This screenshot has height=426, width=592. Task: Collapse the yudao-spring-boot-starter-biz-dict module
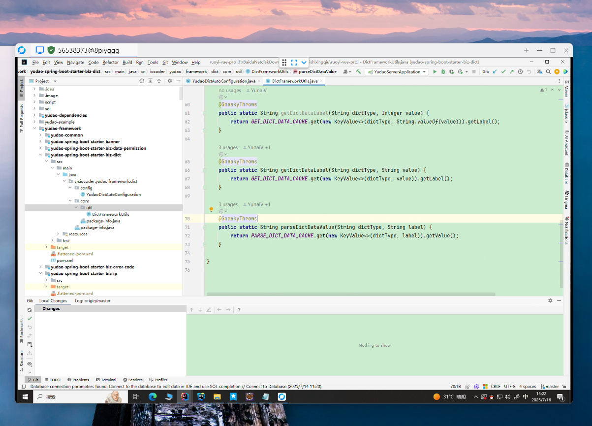(x=40, y=155)
